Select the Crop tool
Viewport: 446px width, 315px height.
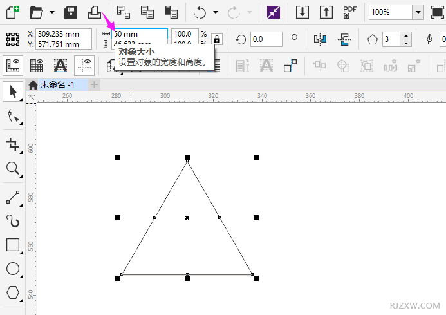click(13, 143)
